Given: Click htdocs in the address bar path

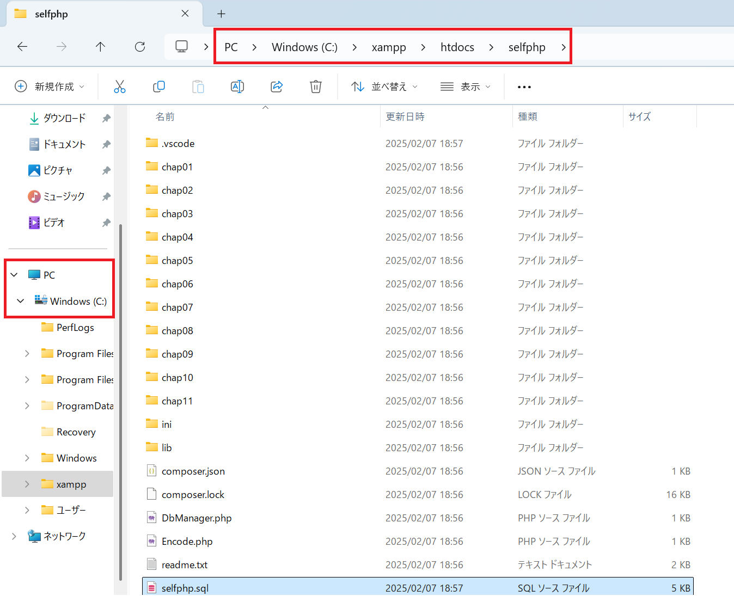Looking at the screenshot, I should [457, 47].
